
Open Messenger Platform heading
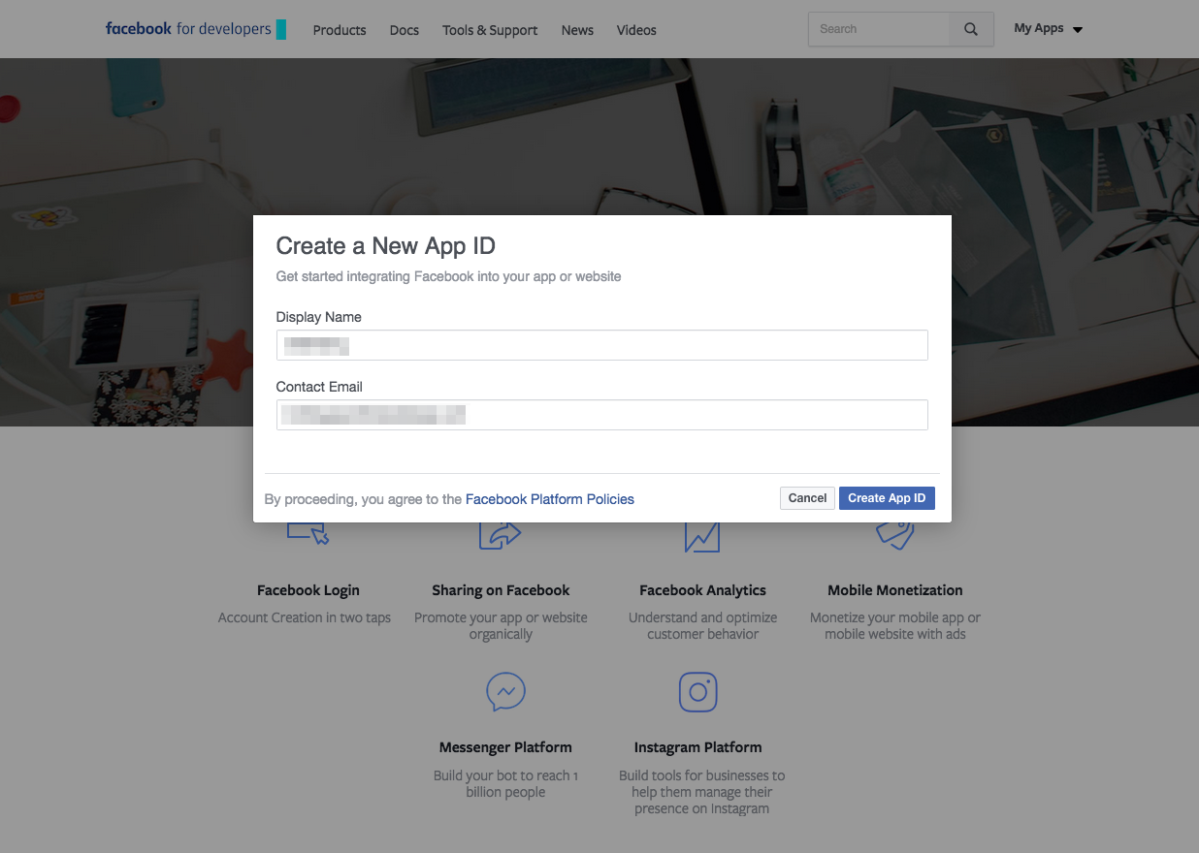point(505,747)
